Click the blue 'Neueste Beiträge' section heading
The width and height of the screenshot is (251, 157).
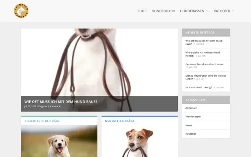pyautogui.click(x=120, y=121)
